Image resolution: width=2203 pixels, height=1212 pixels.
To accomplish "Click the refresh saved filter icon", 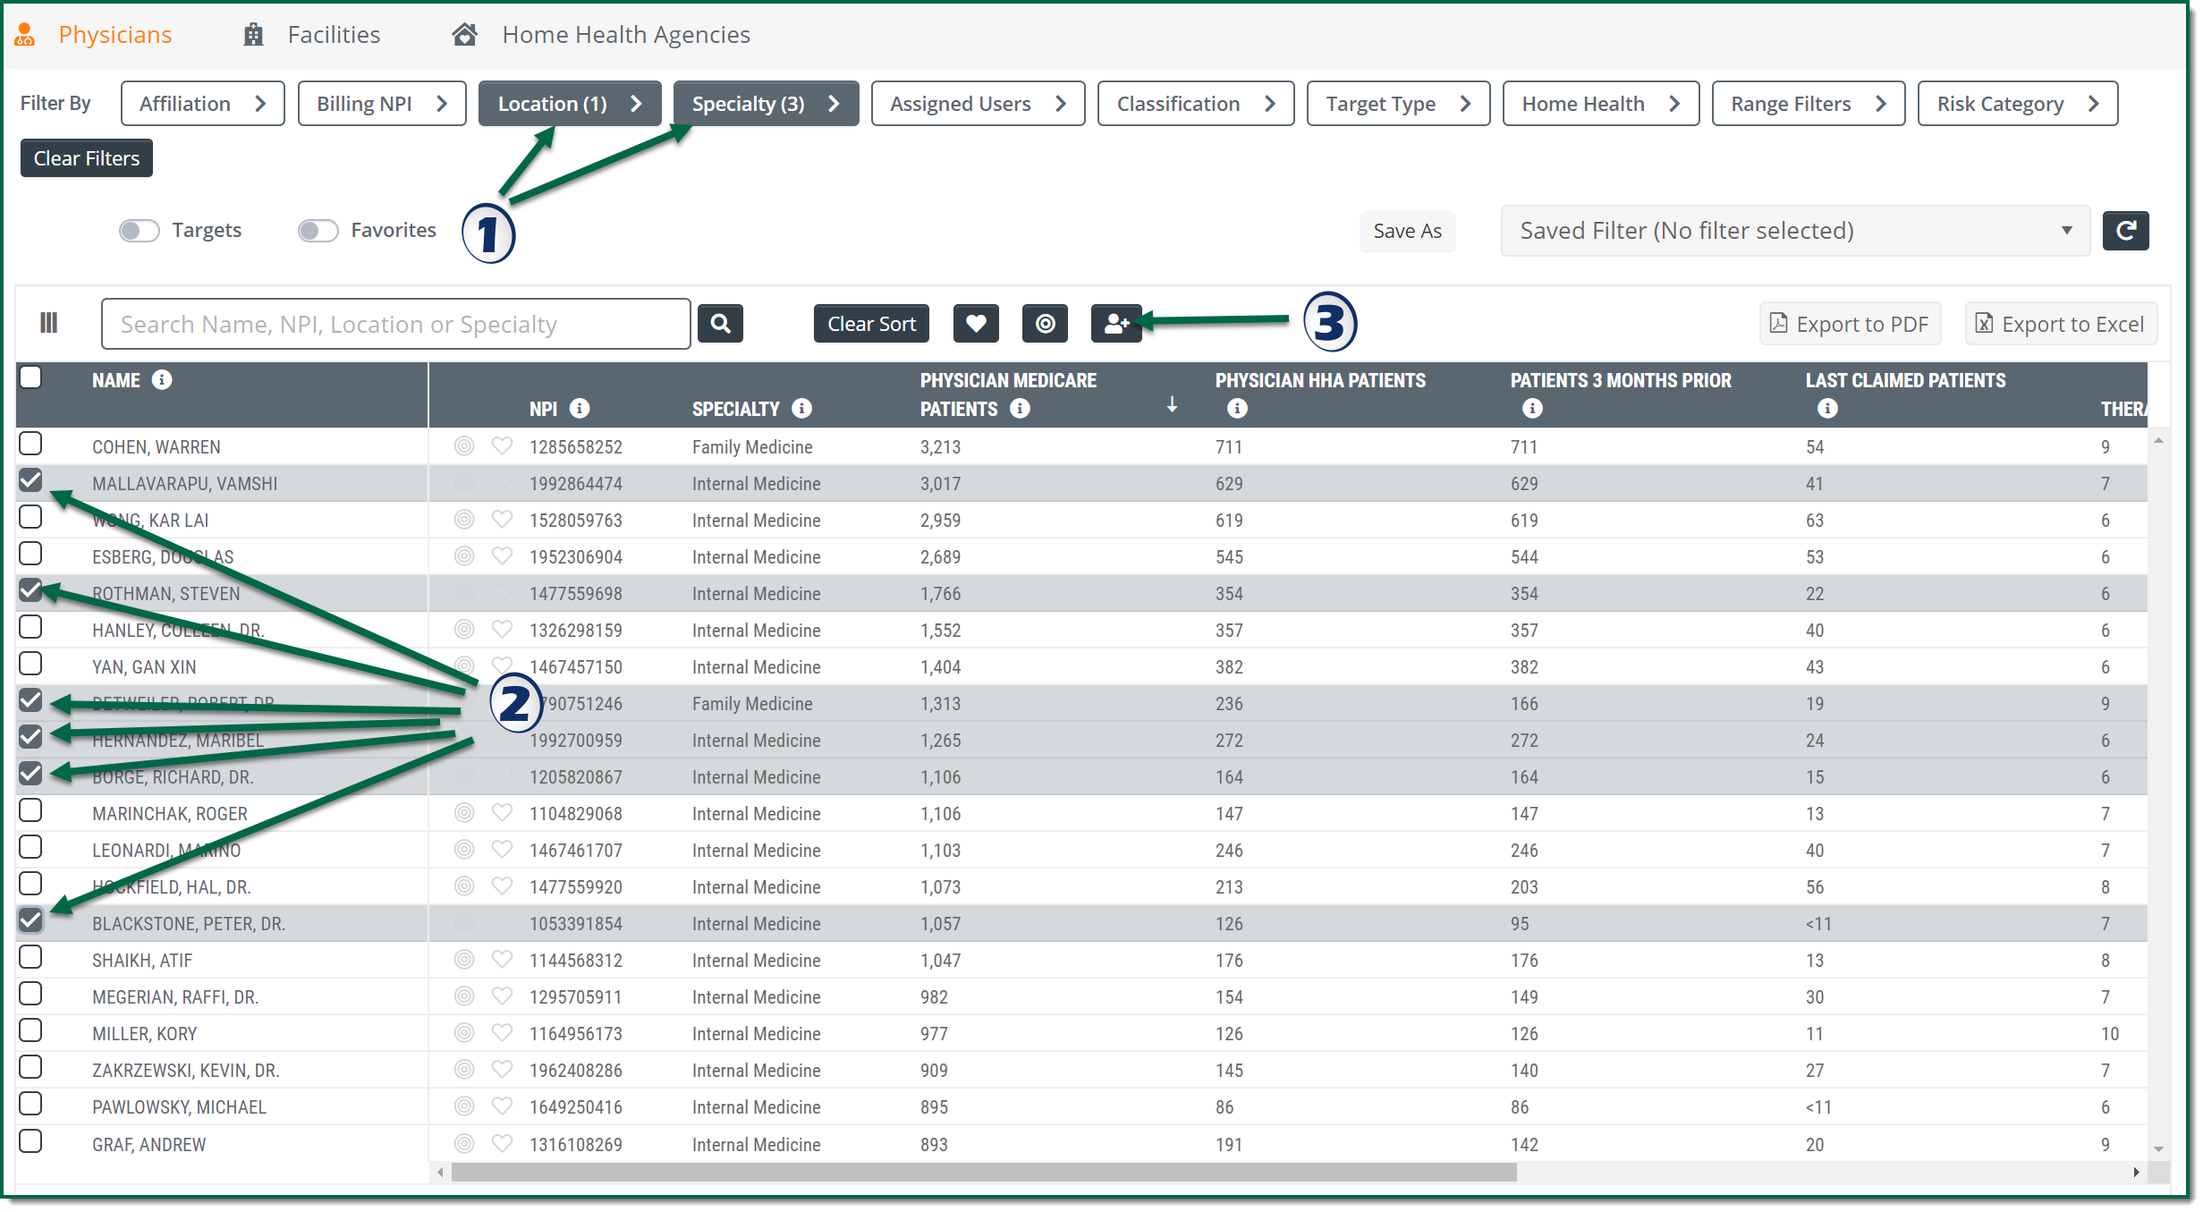I will point(2125,231).
